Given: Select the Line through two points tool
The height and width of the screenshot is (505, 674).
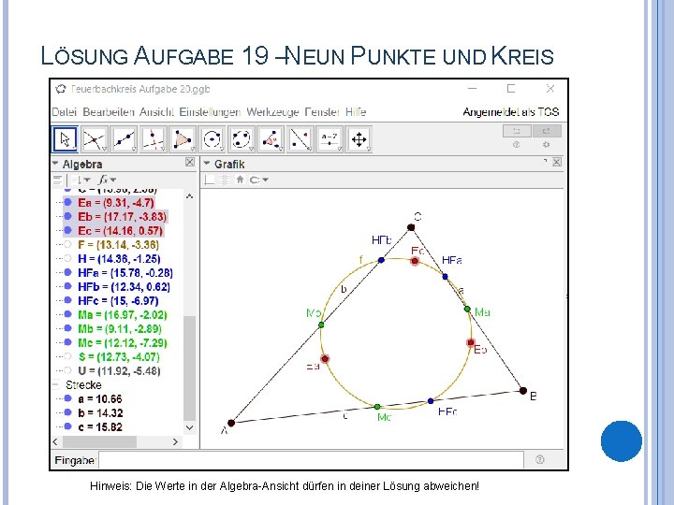Looking at the screenshot, I should pyautogui.click(x=124, y=139).
